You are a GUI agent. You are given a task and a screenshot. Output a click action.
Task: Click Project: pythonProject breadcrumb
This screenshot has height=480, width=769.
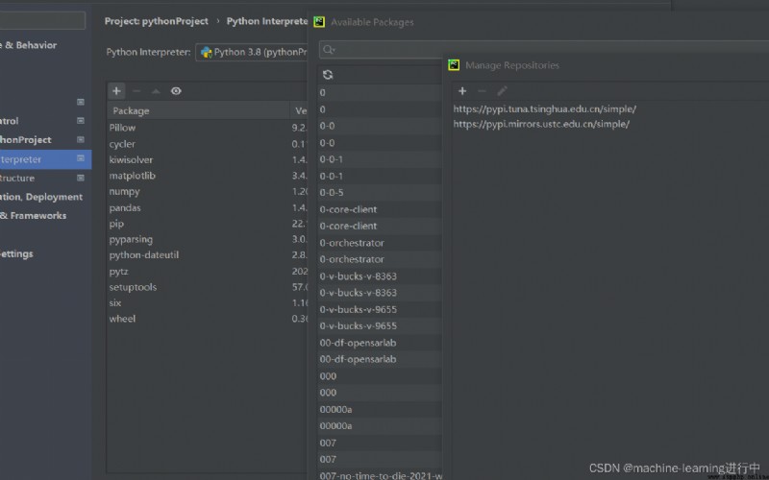pos(156,21)
